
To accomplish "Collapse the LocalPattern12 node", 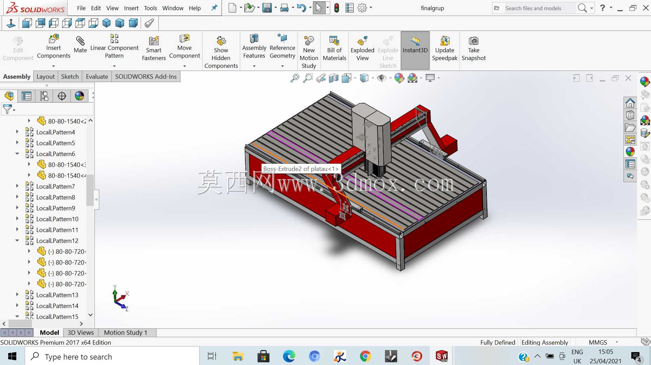I will point(17,240).
